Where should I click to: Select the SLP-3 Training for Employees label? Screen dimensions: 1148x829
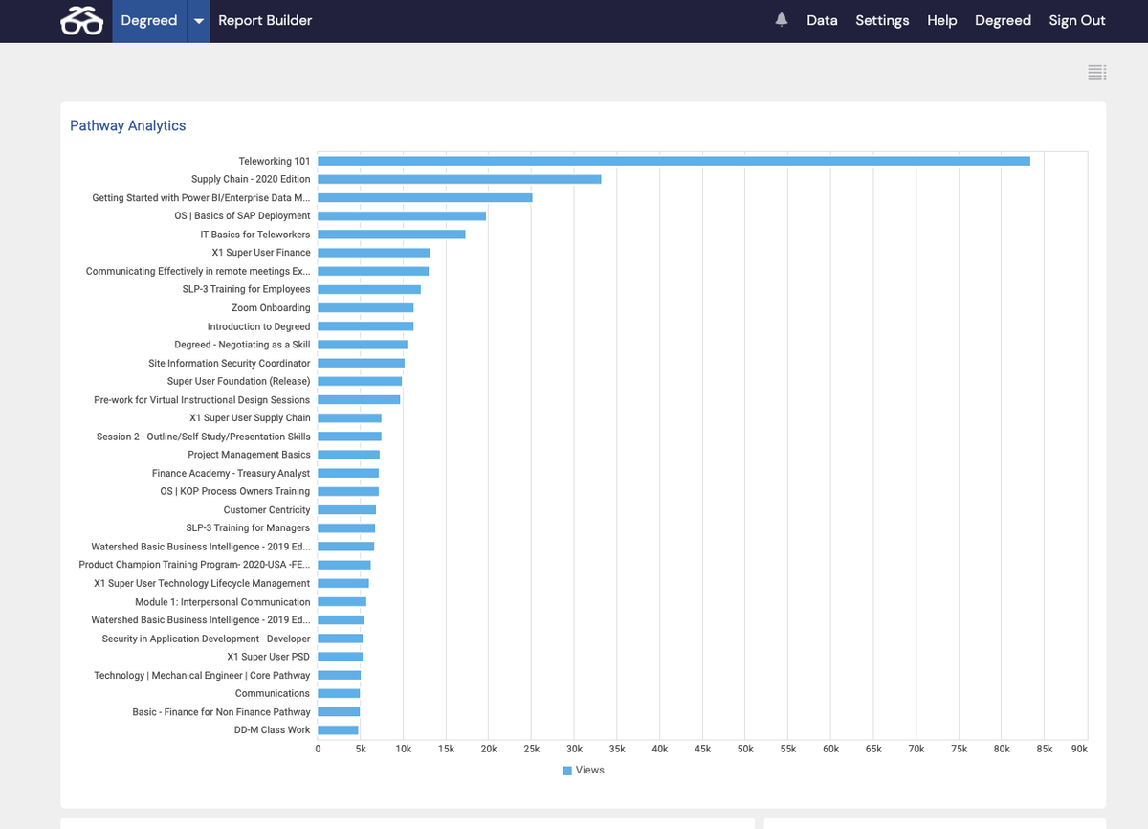coord(247,289)
